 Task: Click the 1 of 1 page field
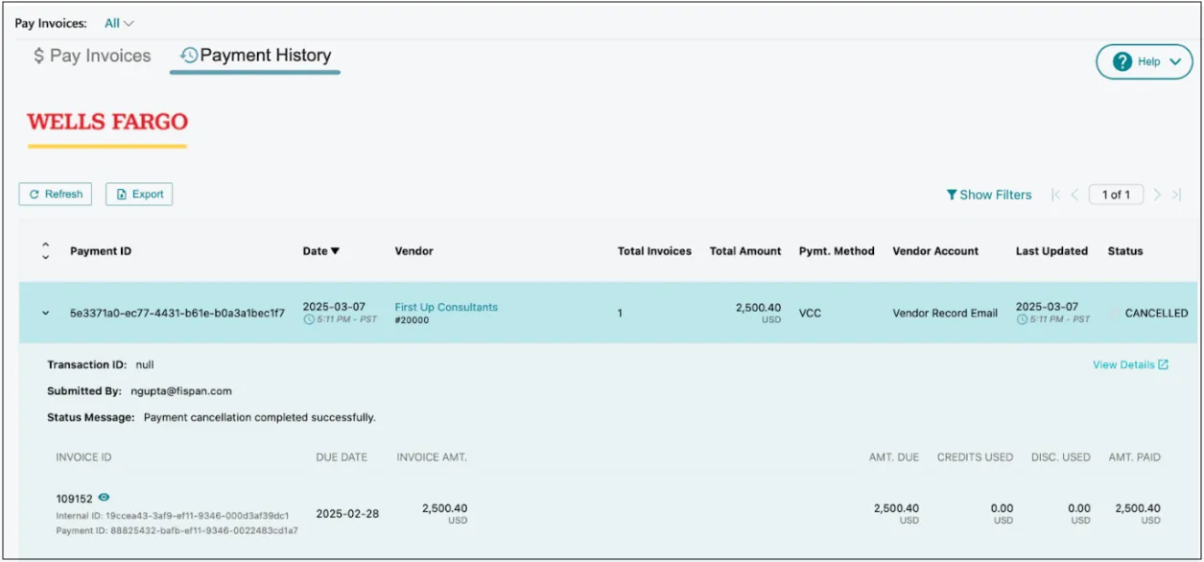pos(1116,195)
